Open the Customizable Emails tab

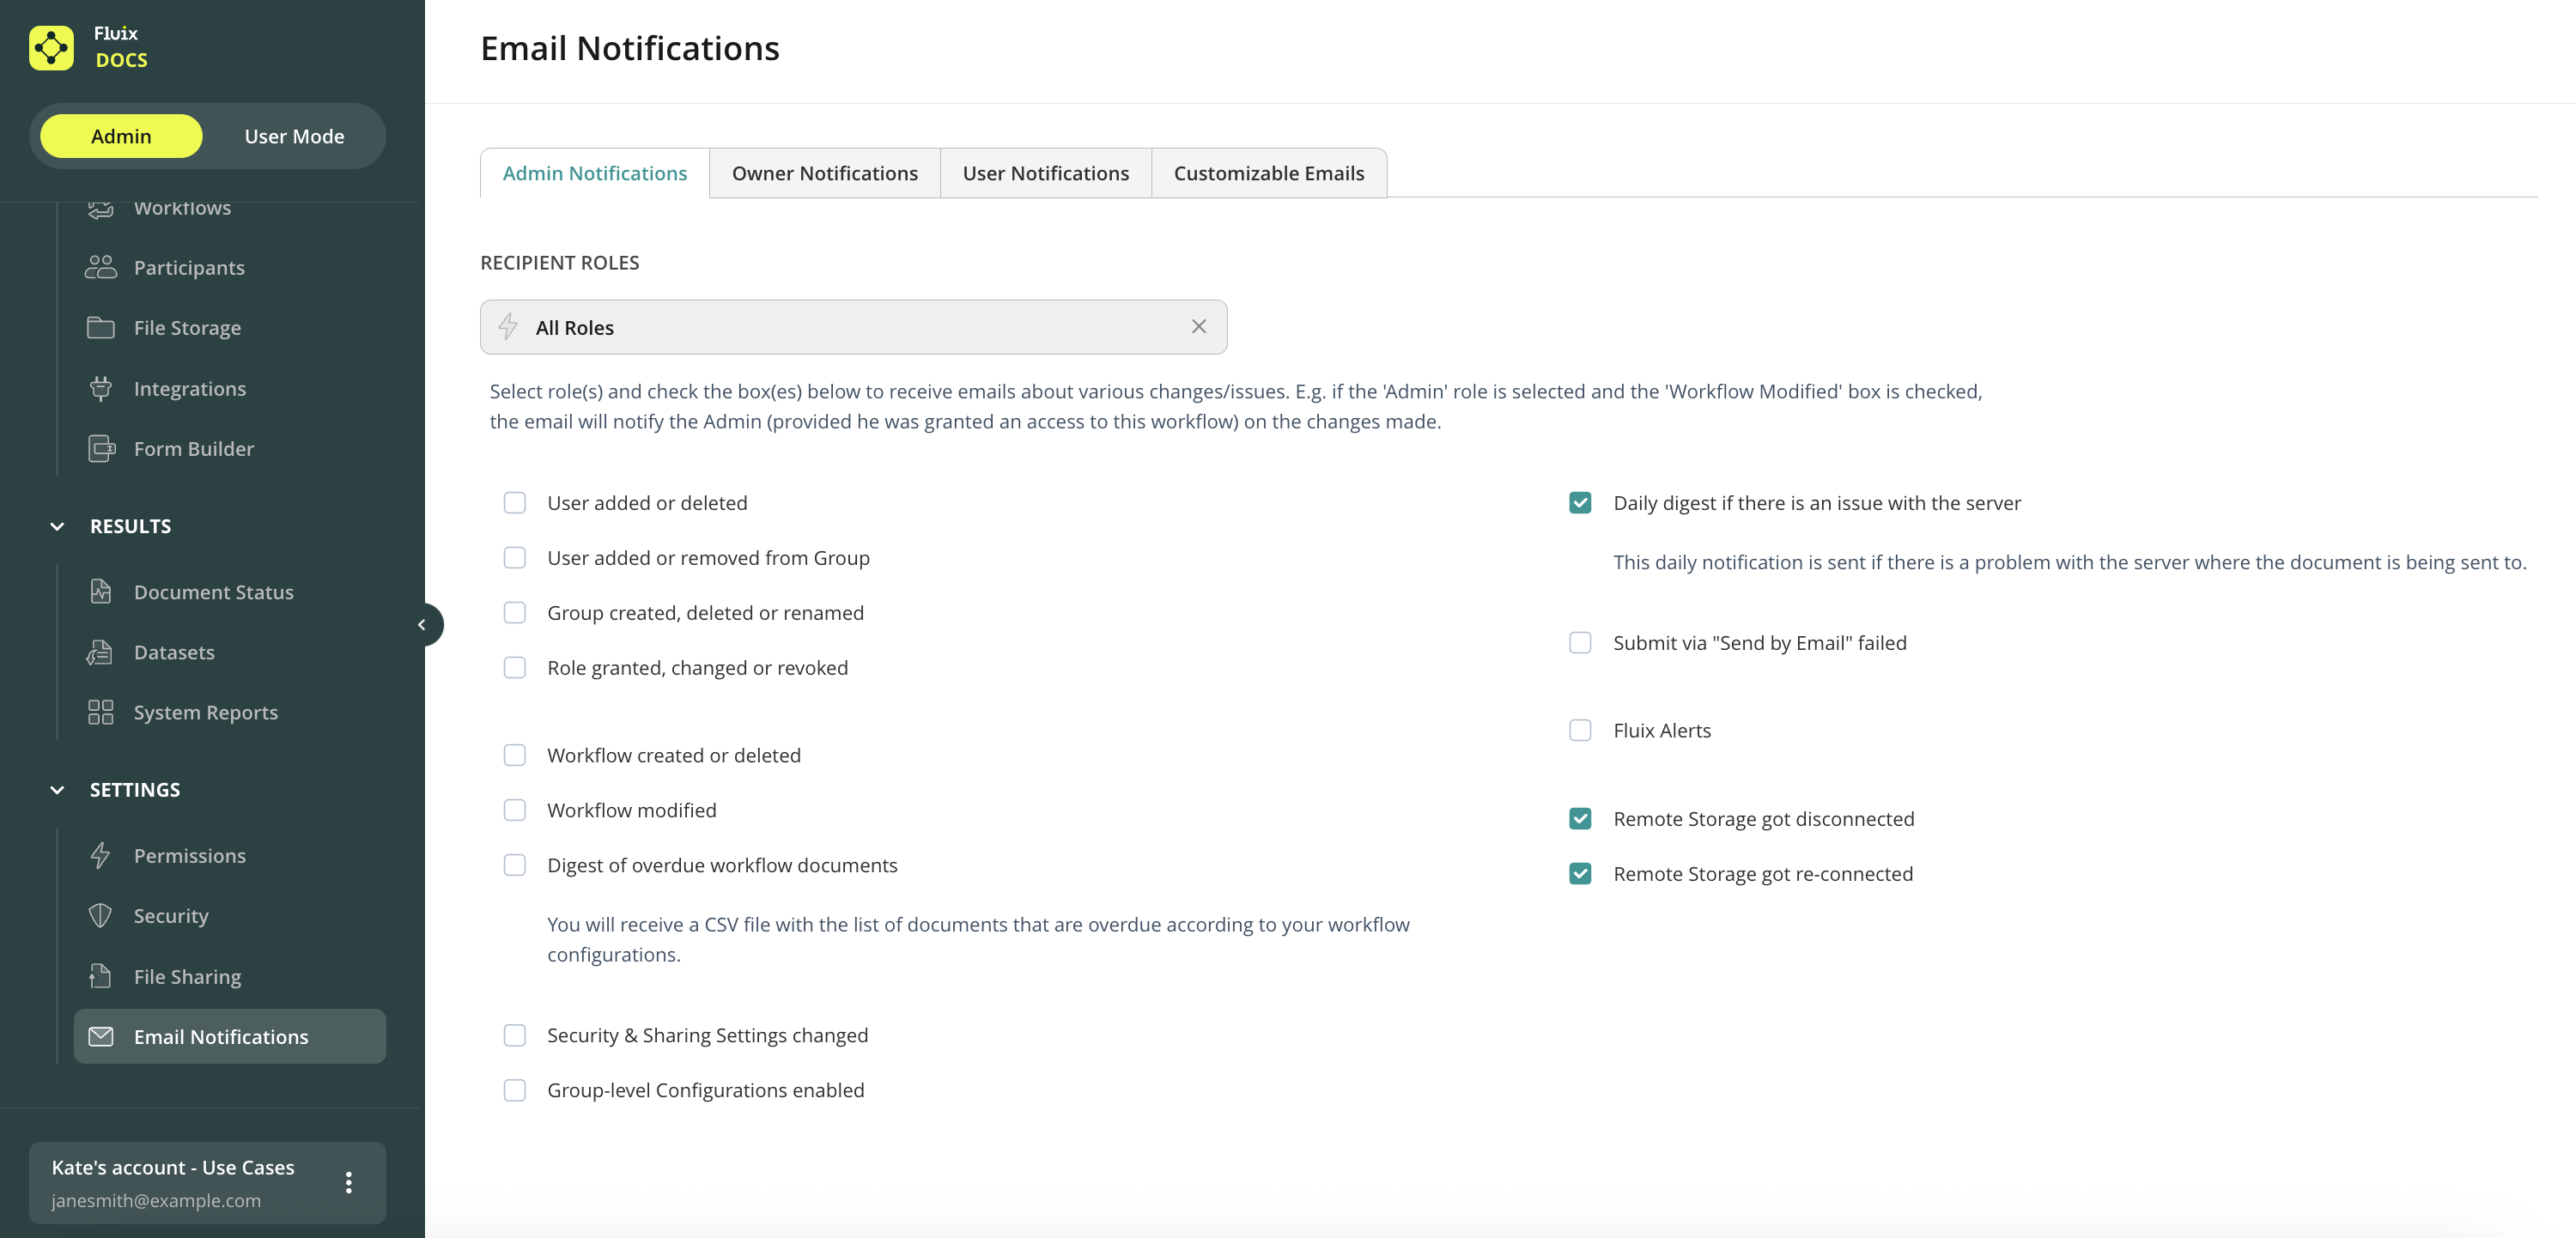(x=1268, y=173)
